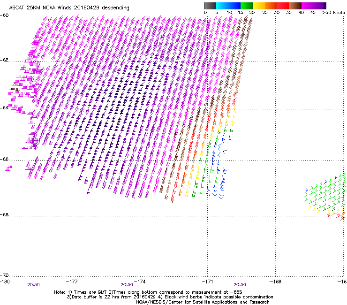The image size is (347, 305).
Task: Click the '-177' longitude axis label
Action: coord(72,282)
